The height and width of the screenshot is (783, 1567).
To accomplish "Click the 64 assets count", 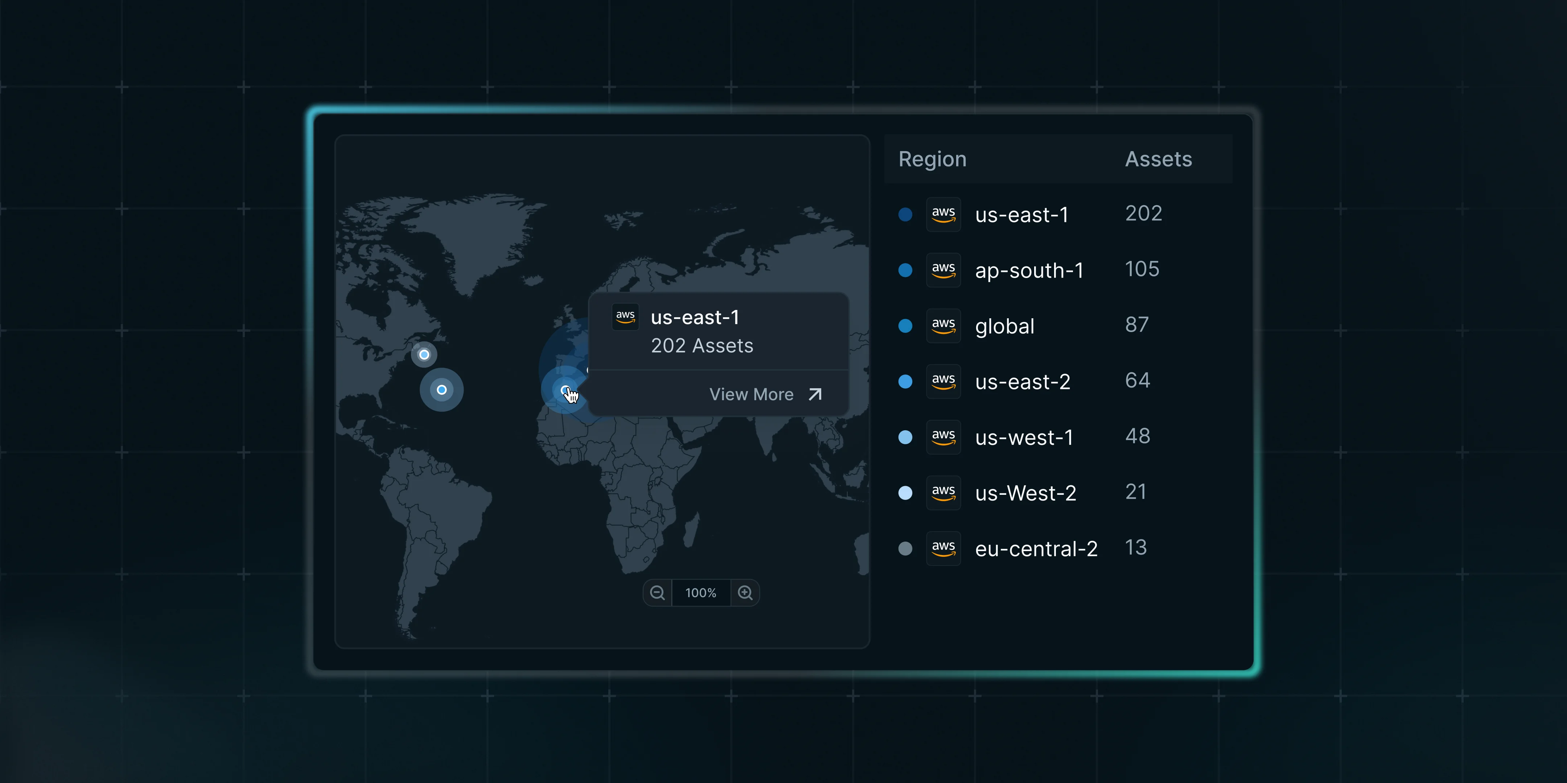I will tap(1138, 381).
